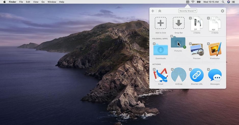
Task: Collapse the grid with the double chevron
Action: point(160,11)
